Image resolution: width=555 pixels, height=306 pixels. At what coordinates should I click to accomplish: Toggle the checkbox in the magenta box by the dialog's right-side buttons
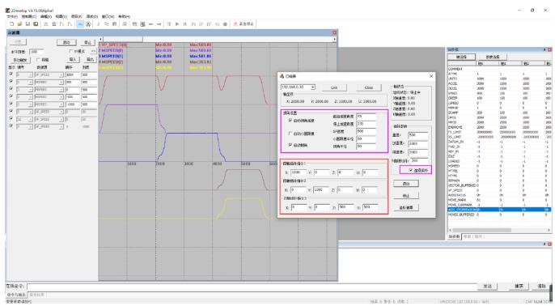[411, 170]
